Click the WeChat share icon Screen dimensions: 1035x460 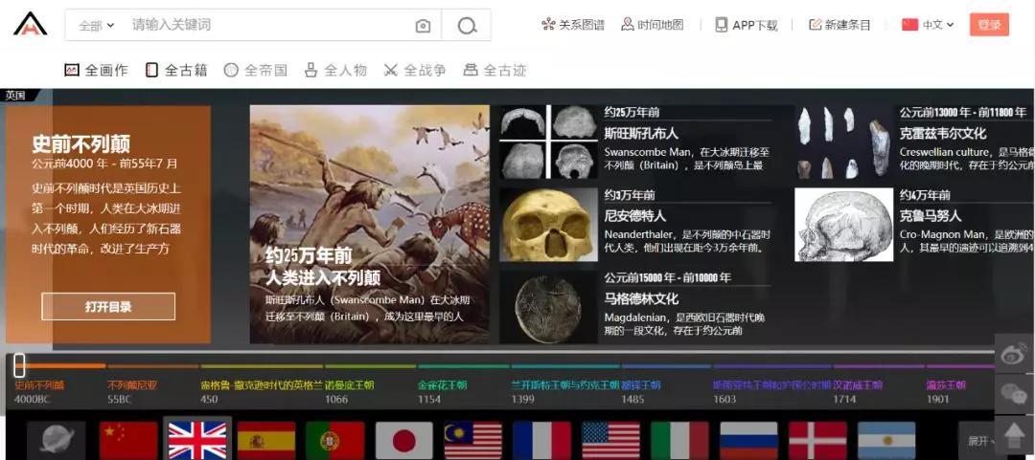(1014, 393)
